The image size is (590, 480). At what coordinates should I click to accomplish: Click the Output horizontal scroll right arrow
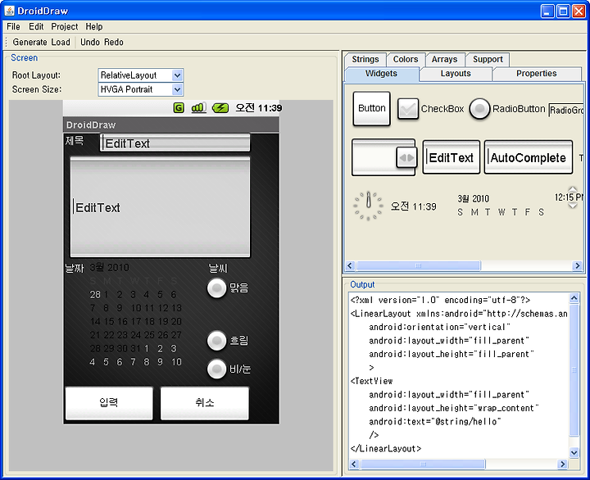click(562, 464)
